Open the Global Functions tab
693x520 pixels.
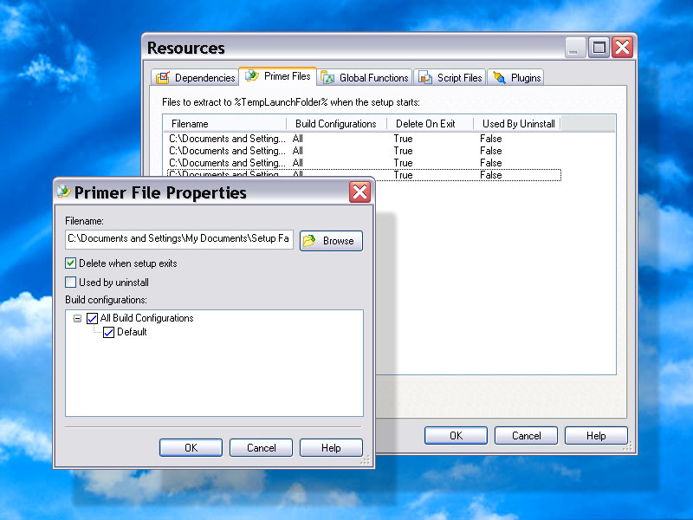[x=365, y=77]
